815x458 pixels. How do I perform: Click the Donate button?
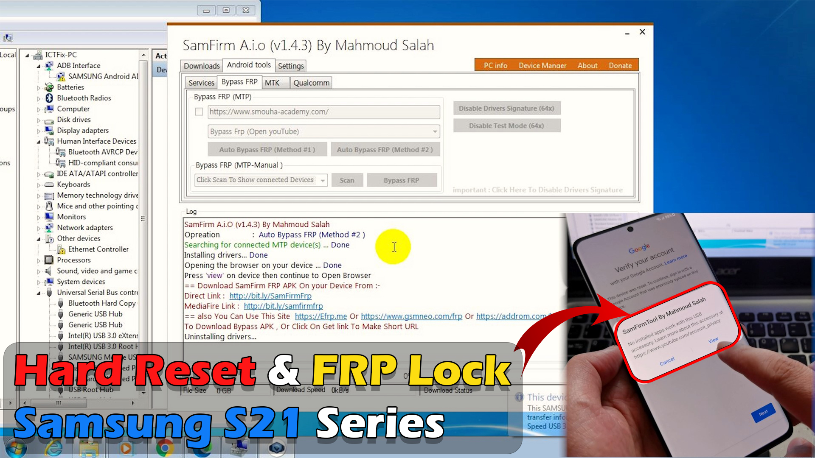620,65
